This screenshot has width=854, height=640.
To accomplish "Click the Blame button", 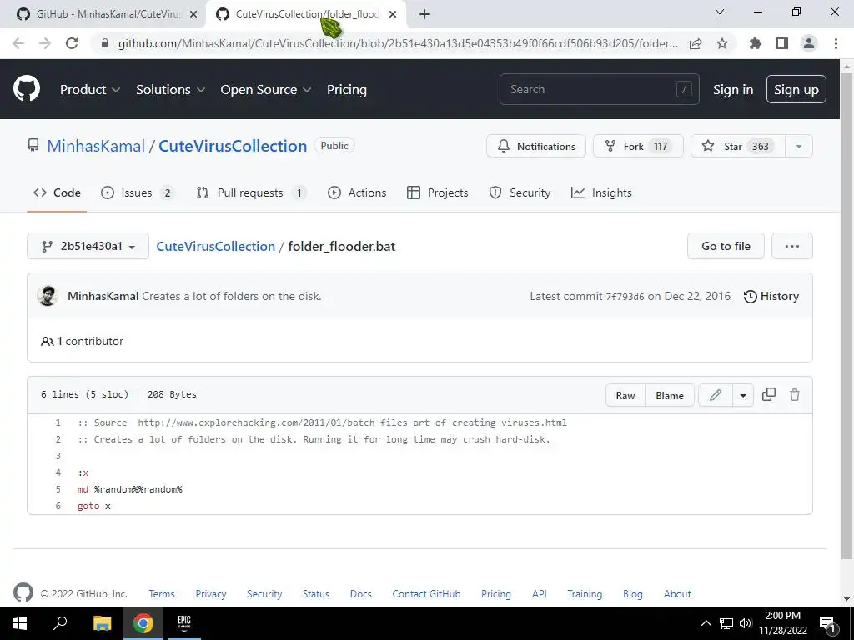I will point(670,395).
